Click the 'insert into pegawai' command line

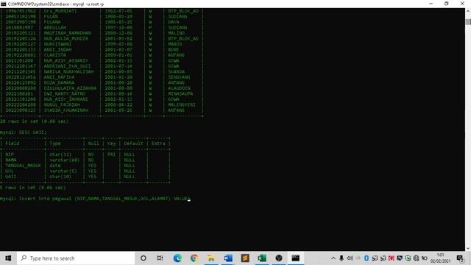95,199
